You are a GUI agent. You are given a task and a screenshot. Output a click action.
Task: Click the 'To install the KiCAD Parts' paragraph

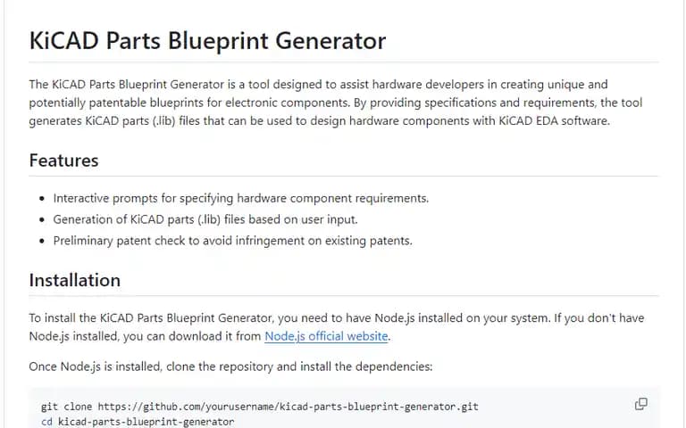tap(337, 327)
